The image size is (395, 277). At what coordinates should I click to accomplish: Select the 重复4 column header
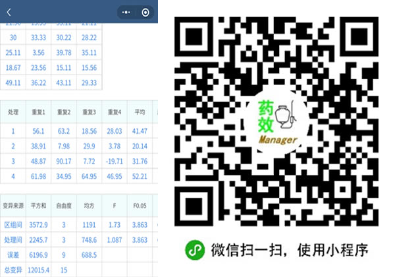pyautogui.click(x=115, y=112)
